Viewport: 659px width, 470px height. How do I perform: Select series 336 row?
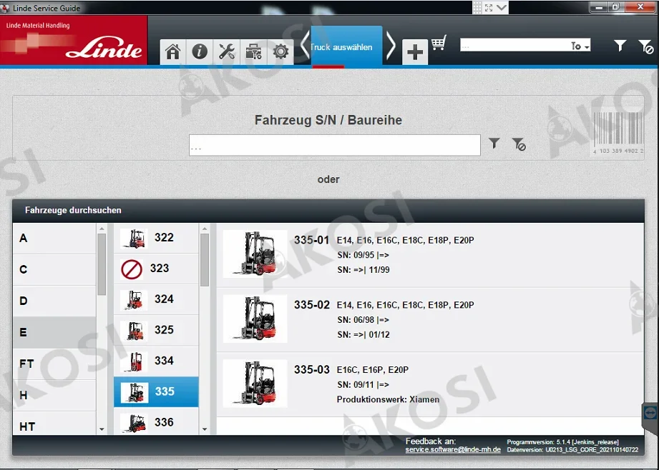coord(156,421)
